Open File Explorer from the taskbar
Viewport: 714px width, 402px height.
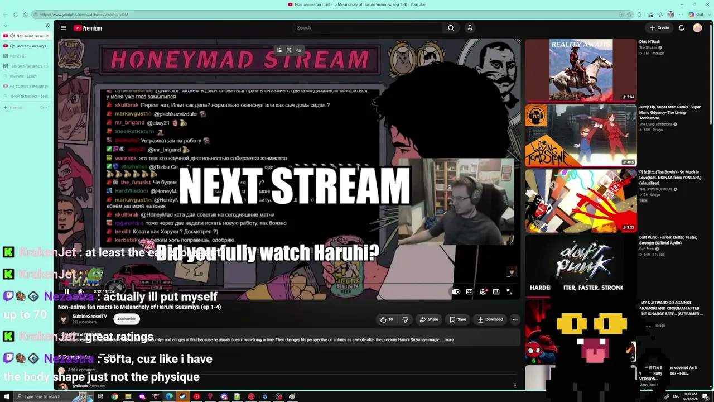128,396
